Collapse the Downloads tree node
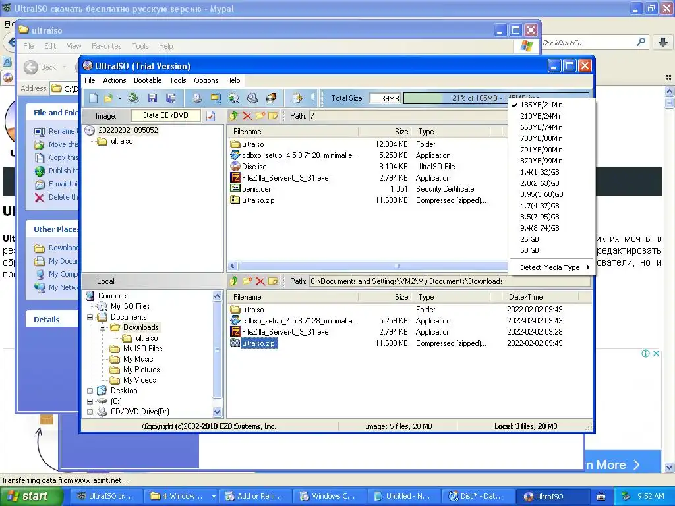Image resolution: width=675 pixels, height=506 pixels. click(102, 327)
